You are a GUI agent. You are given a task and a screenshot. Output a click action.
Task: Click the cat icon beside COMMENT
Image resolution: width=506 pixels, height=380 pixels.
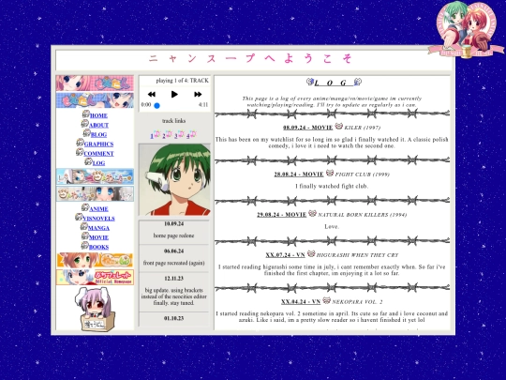80,152
